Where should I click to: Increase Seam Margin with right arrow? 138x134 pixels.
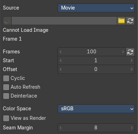pyautogui.click(x=132, y=128)
